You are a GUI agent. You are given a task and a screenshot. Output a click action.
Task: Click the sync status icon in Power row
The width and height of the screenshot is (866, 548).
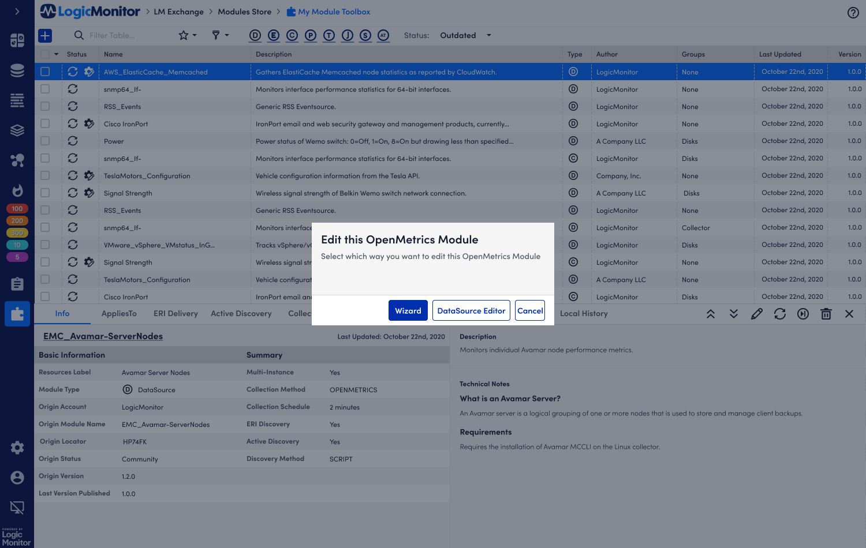73,141
